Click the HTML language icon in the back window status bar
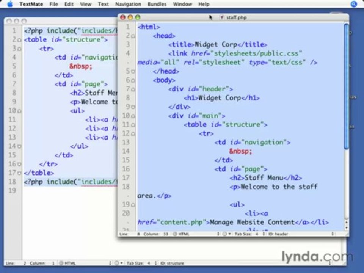 coord(61,263)
